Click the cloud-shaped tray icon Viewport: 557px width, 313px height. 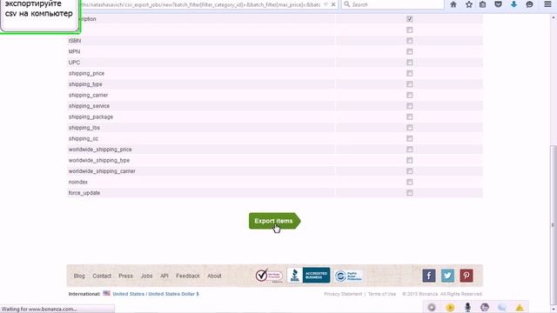(502, 307)
